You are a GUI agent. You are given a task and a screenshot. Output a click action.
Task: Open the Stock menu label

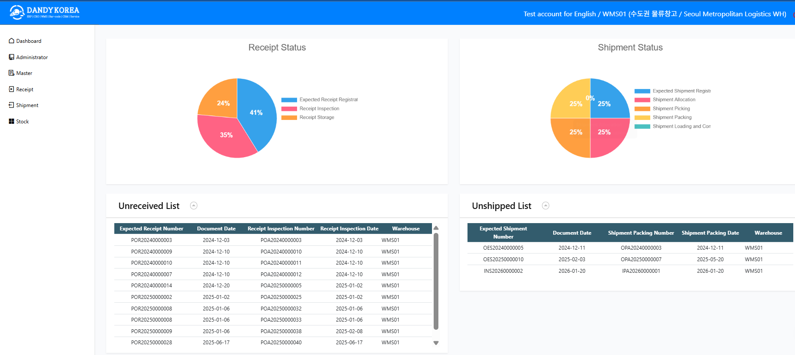click(x=23, y=122)
